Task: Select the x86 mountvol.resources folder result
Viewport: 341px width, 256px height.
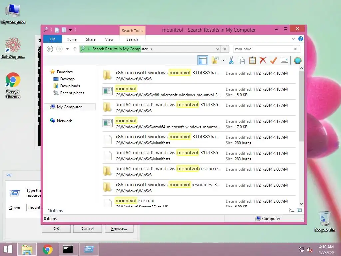Action: click(199, 188)
